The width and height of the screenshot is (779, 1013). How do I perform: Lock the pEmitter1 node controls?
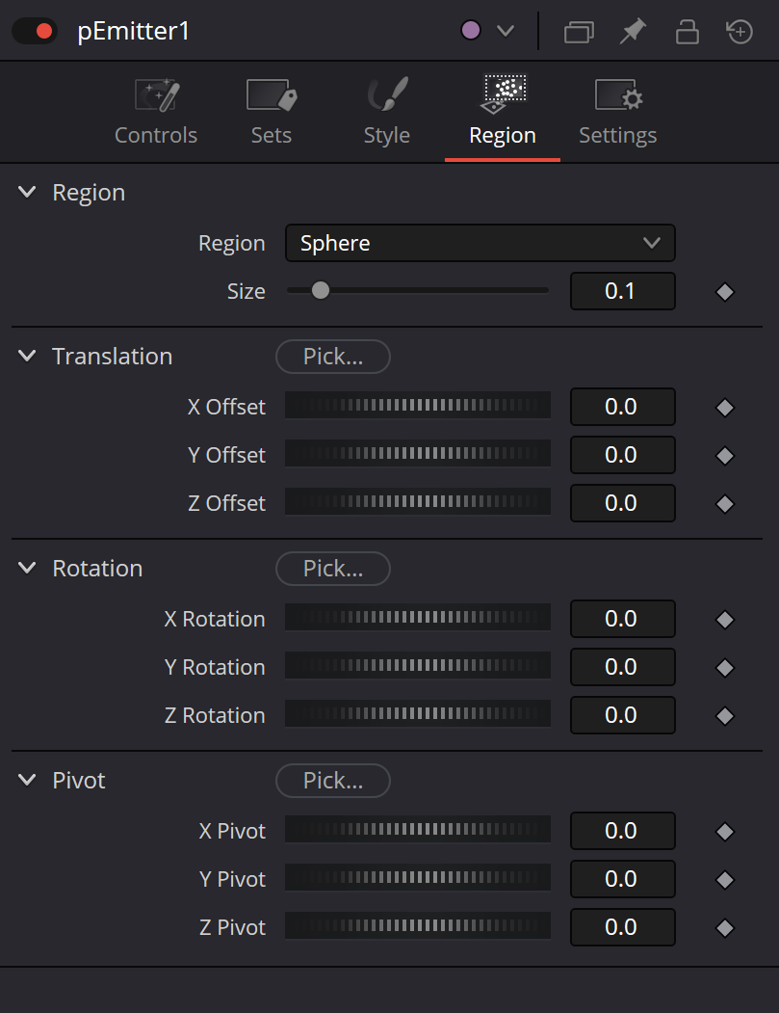coord(687,31)
